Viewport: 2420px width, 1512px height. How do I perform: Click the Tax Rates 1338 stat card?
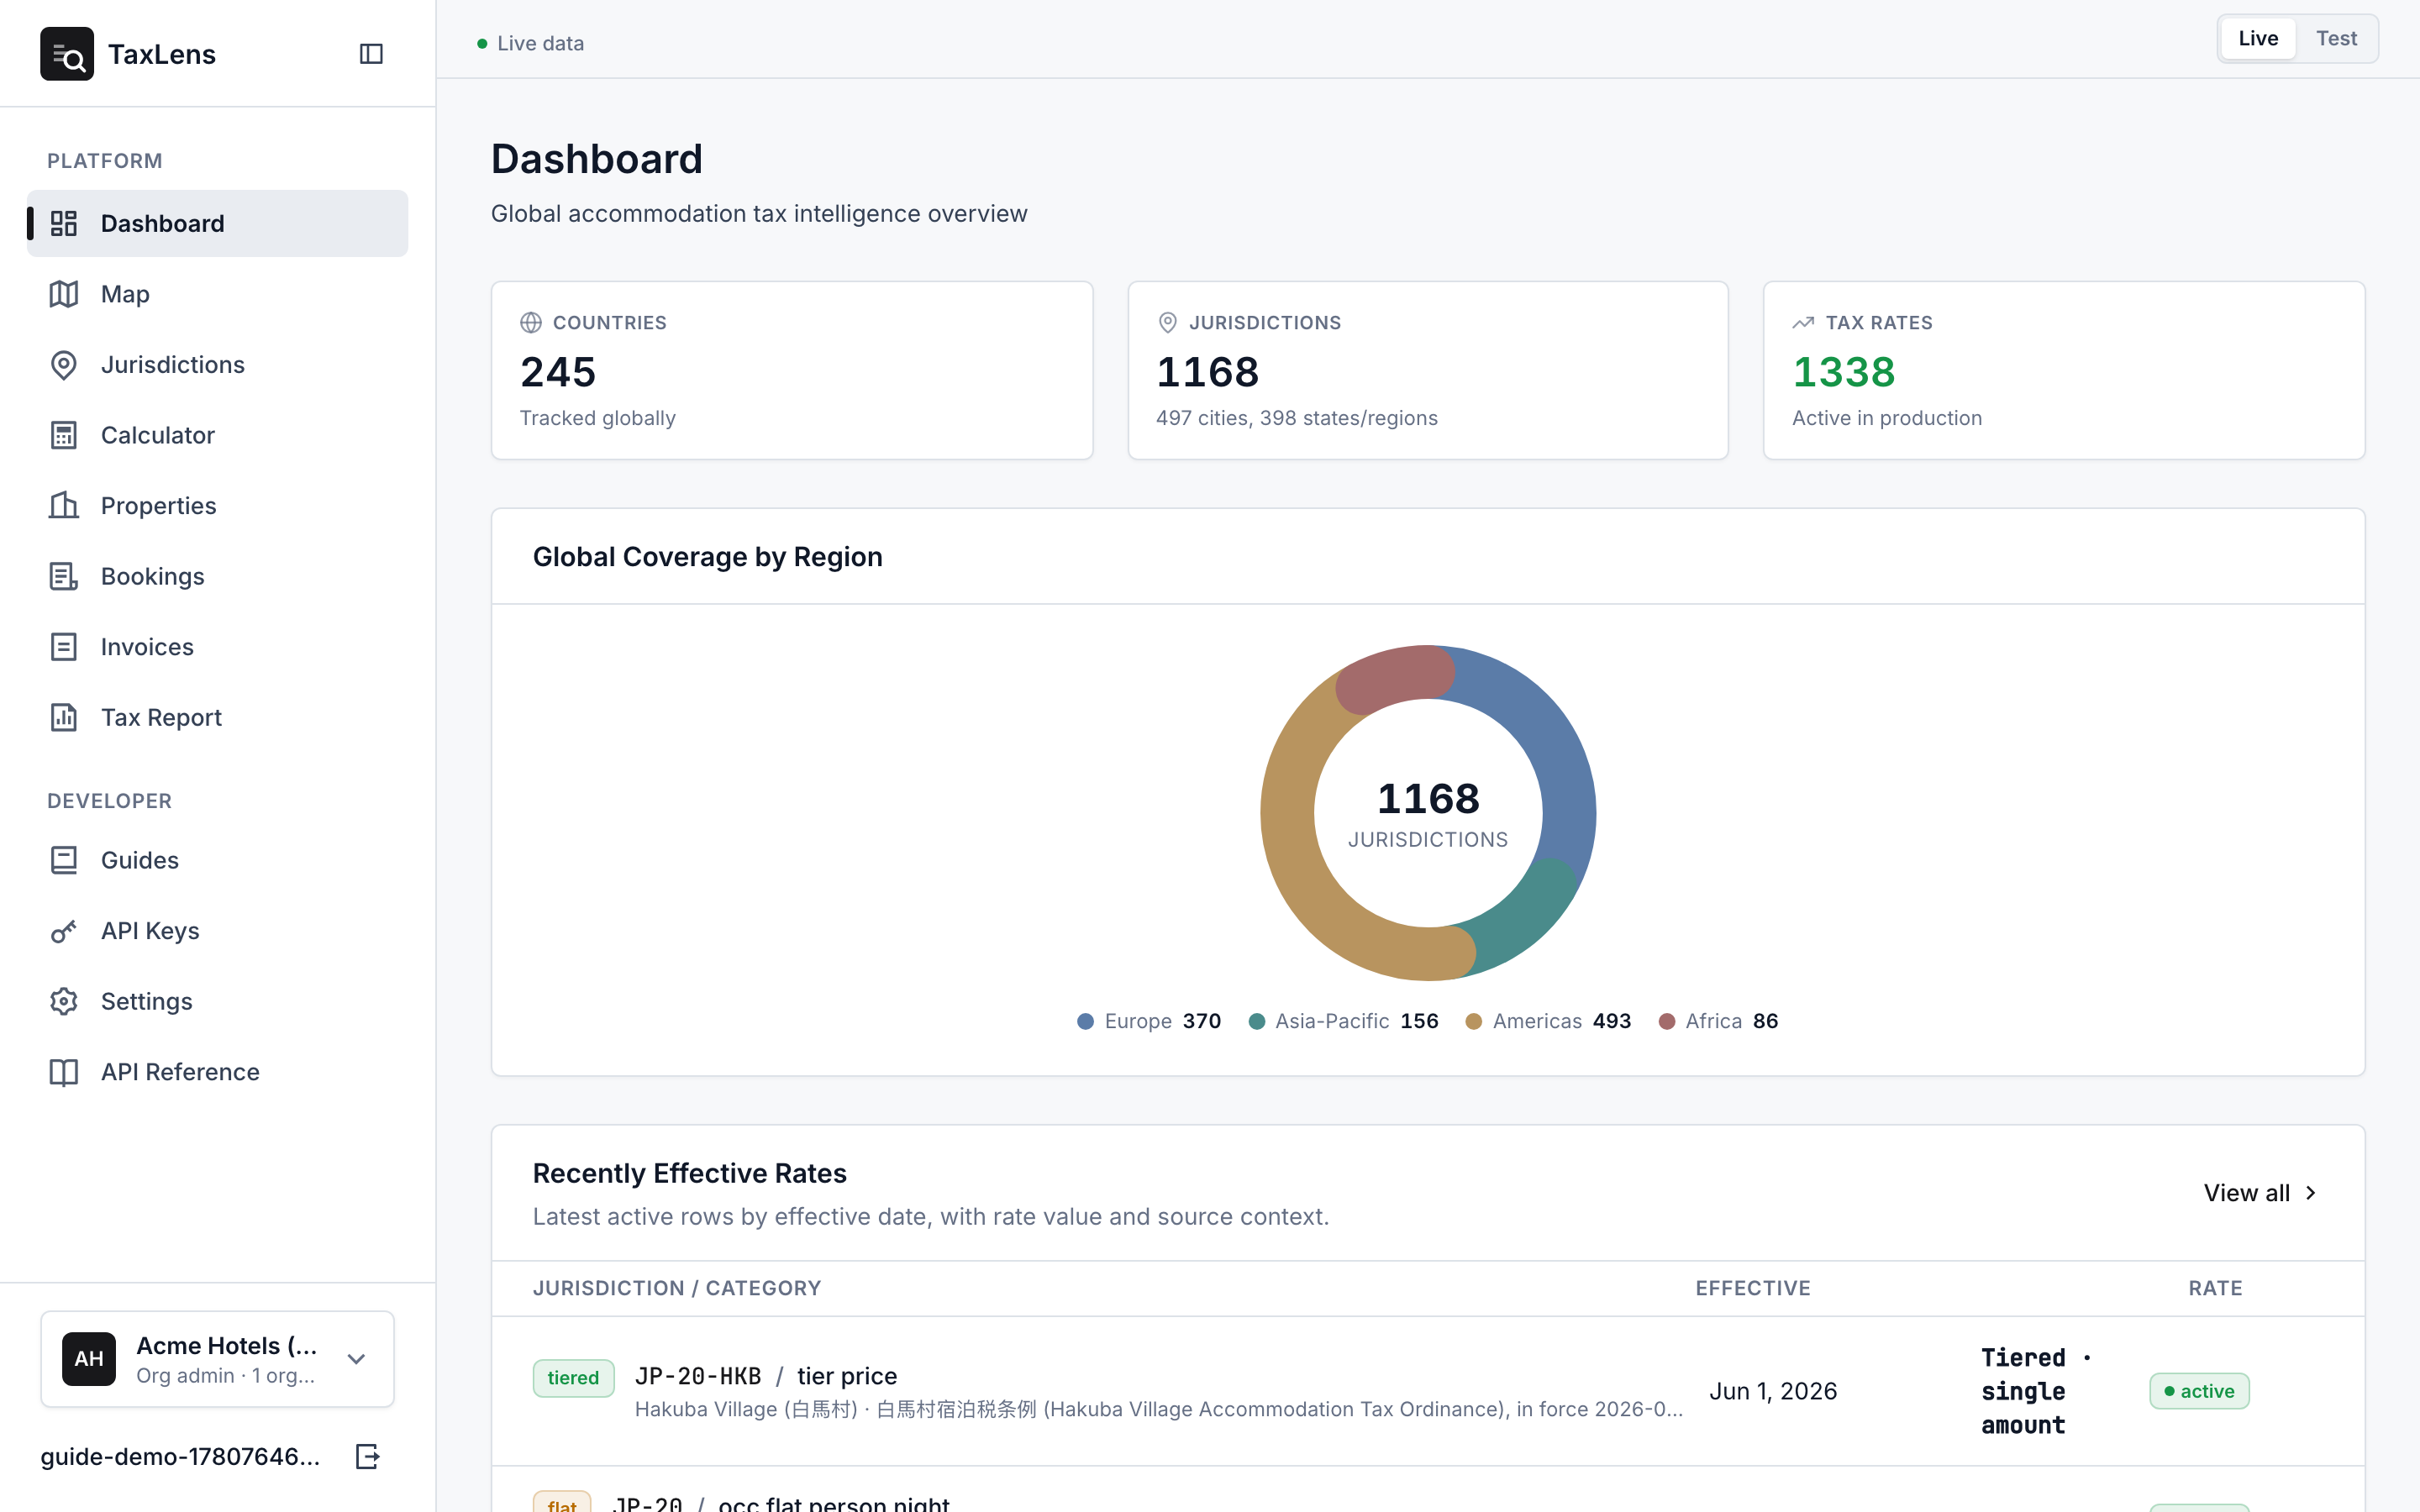pos(2064,370)
